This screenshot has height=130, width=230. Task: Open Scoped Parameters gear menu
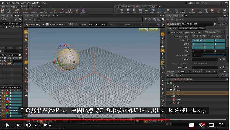coord(20,87)
